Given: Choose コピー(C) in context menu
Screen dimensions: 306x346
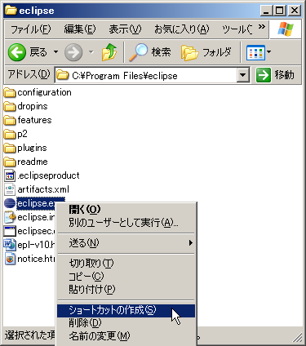Looking at the screenshot, I should click(126, 277).
